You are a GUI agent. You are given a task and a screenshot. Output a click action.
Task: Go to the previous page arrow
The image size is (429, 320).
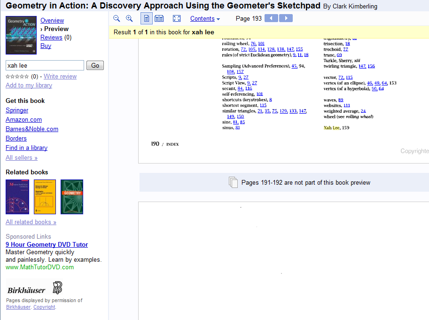tap(271, 18)
